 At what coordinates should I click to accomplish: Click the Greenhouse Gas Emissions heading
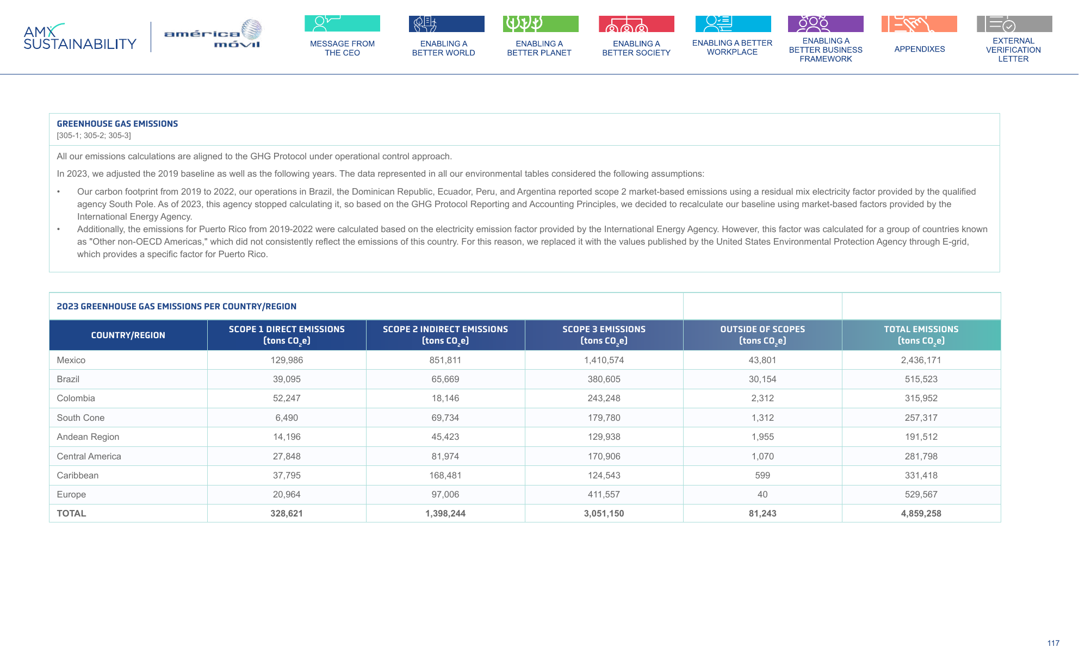pyautogui.click(x=117, y=124)
